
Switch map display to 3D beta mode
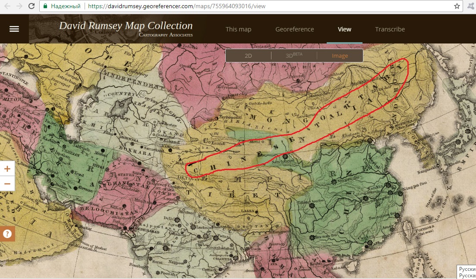point(294,56)
